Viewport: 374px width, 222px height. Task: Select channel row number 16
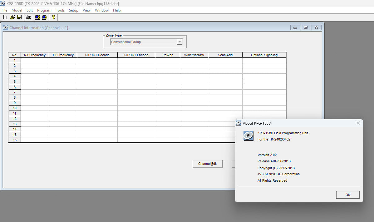pyautogui.click(x=15, y=140)
